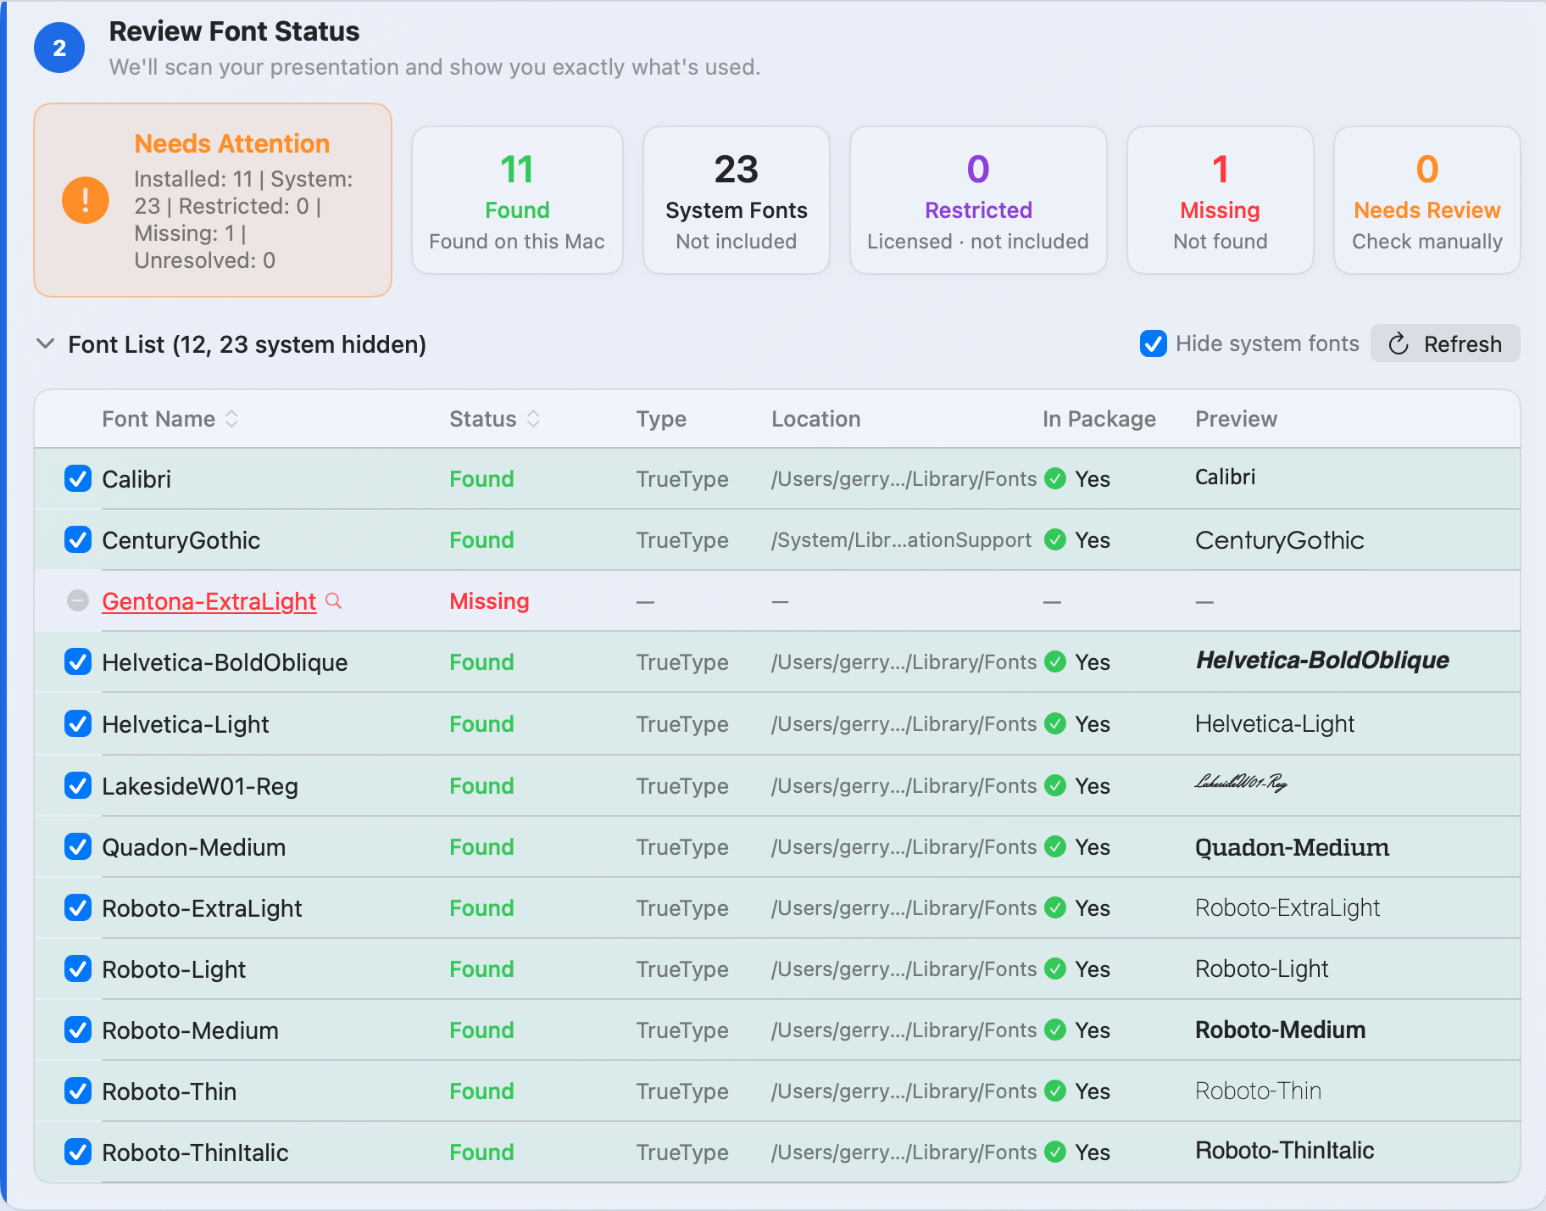Click the blue step 2 badge
Viewport: 1546px width, 1211px height.
point(59,47)
